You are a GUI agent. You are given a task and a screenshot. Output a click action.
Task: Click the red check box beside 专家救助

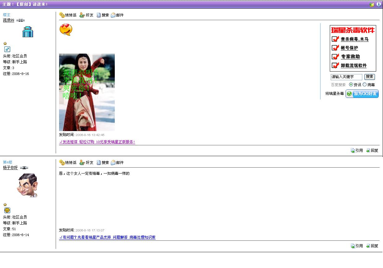pyautogui.click(x=335, y=56)
